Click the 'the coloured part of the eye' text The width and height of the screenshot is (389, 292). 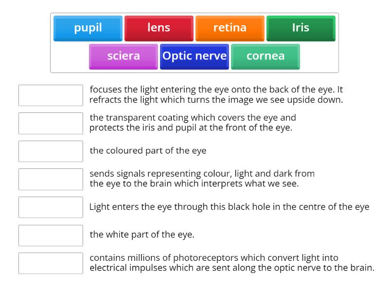coord(148,151)
